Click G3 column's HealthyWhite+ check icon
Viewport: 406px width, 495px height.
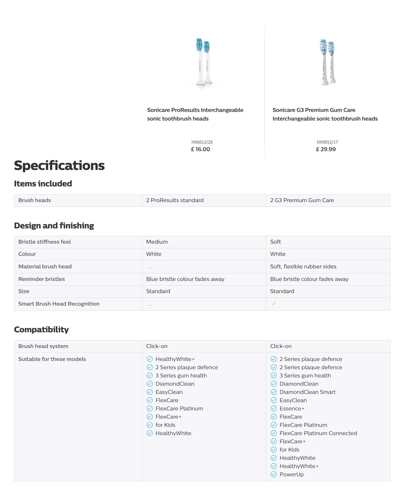coord(273,466)
